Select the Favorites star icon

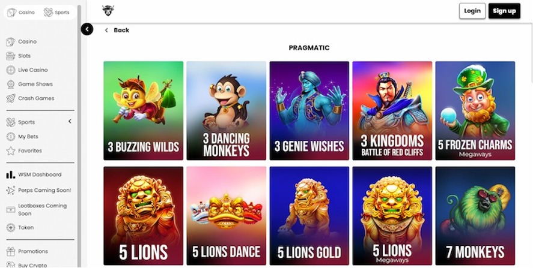11,150
